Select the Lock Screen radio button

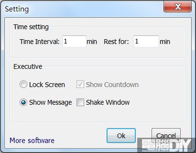(23, 84)
